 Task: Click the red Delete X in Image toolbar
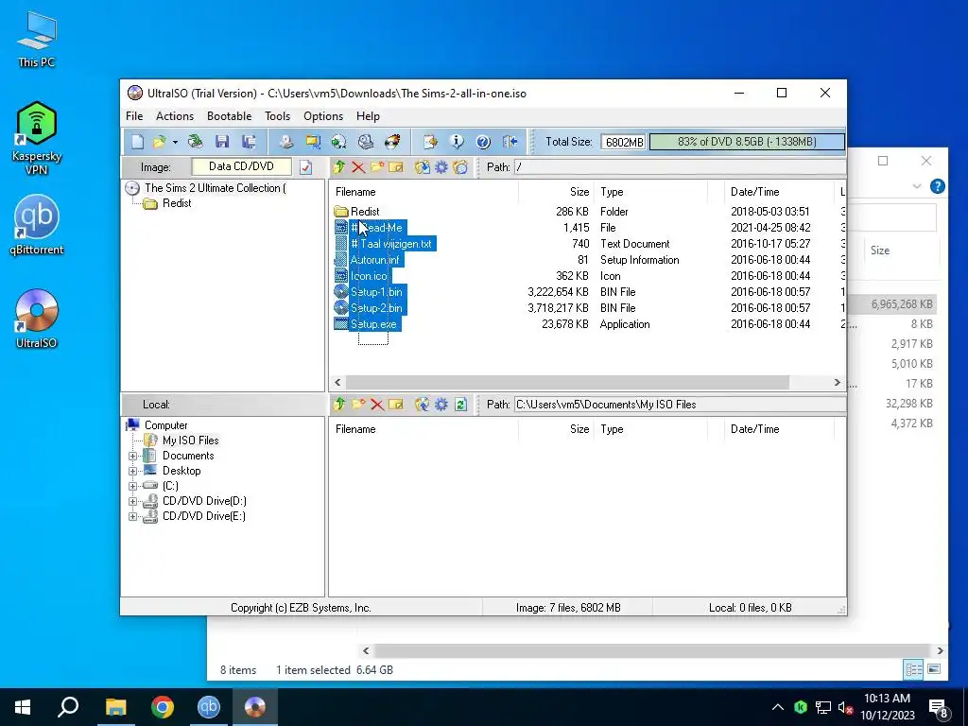tap(358, 166)
